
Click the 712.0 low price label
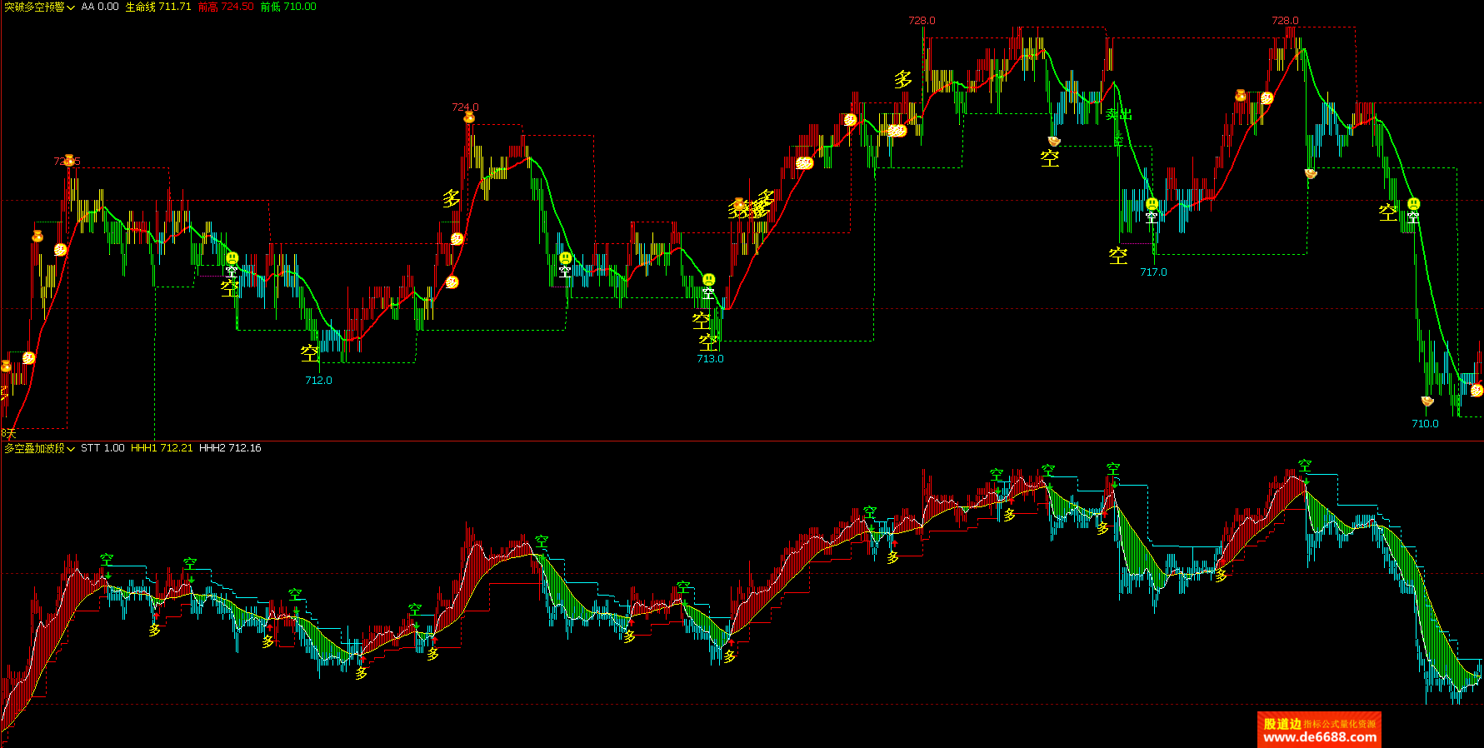[x=318, y=381]
